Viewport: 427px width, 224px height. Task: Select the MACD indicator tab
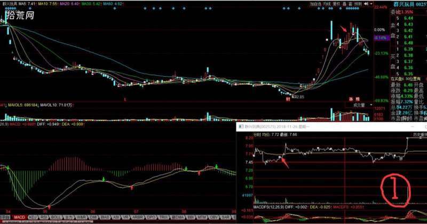[19, 217]
